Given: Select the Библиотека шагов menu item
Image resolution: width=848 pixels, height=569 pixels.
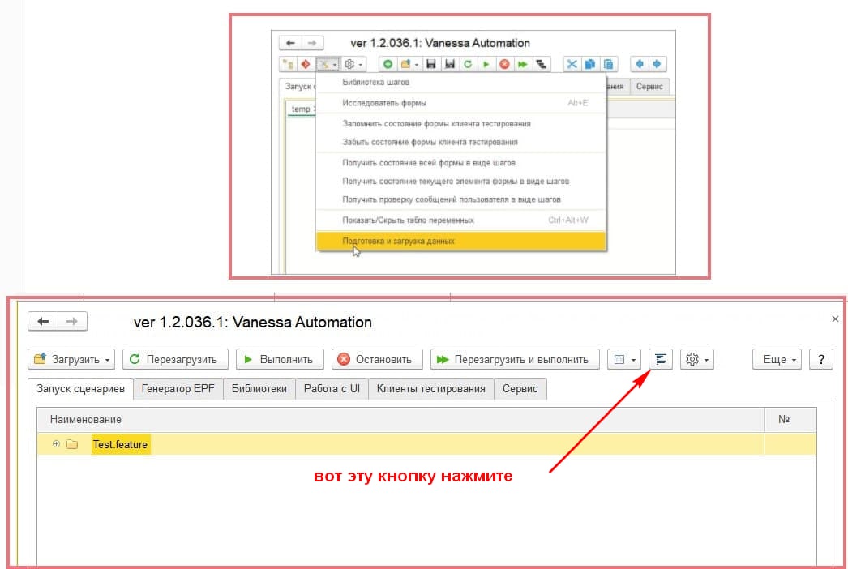Looking at the screenshot, I should point(460,82).
